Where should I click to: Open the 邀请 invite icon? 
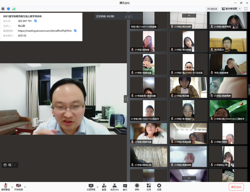(104, 186)
